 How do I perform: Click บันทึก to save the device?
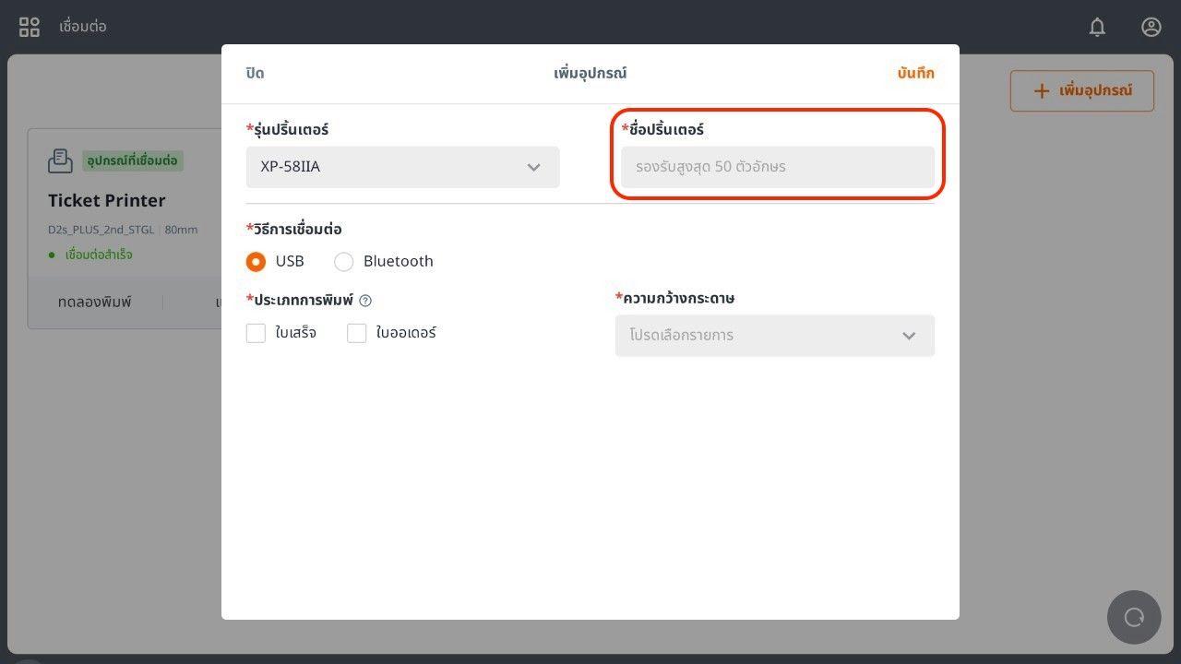[915, 73]
